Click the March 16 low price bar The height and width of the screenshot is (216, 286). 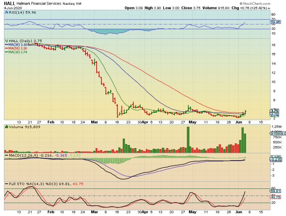click(x=117, y=111)
